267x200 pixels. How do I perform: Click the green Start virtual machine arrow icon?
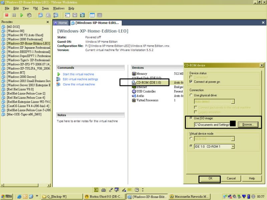pos(59,74)
